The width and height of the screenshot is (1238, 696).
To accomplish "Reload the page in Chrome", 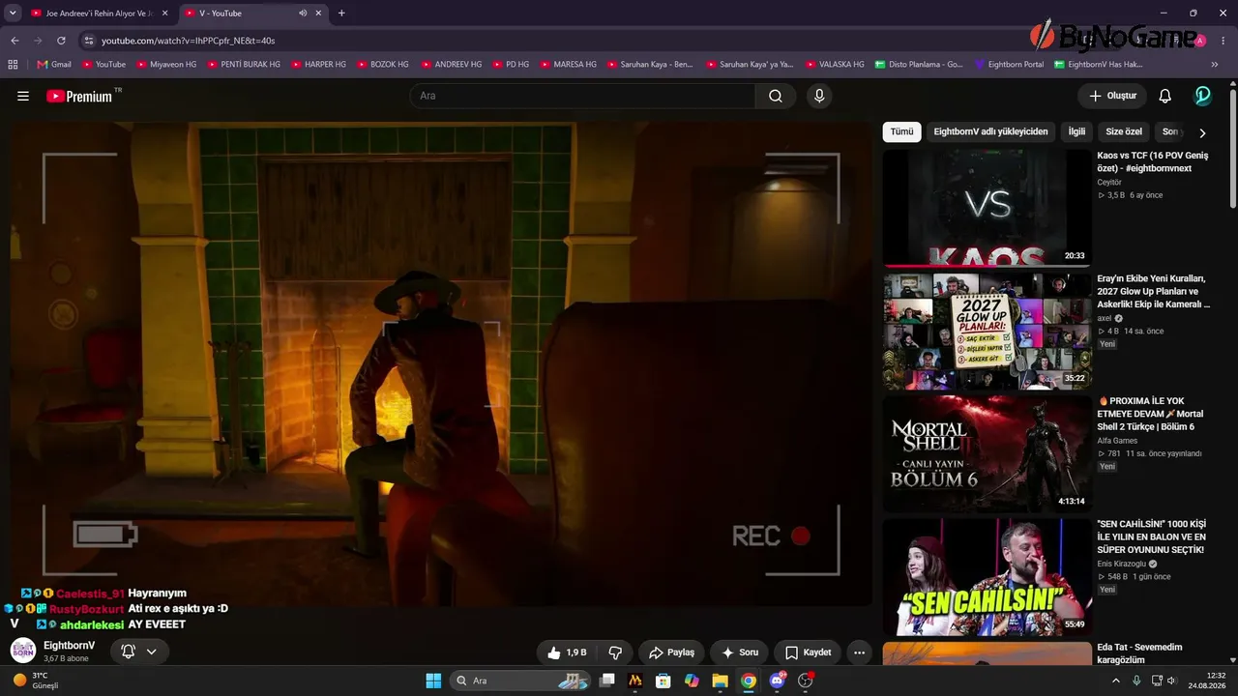I will (61, 41).
